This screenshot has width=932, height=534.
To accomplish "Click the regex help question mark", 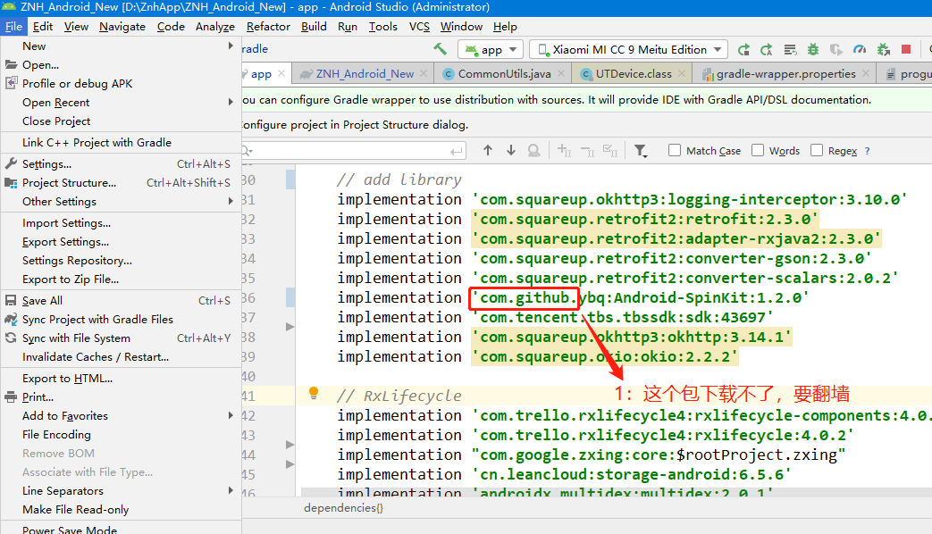I will [x=867, y=151].
